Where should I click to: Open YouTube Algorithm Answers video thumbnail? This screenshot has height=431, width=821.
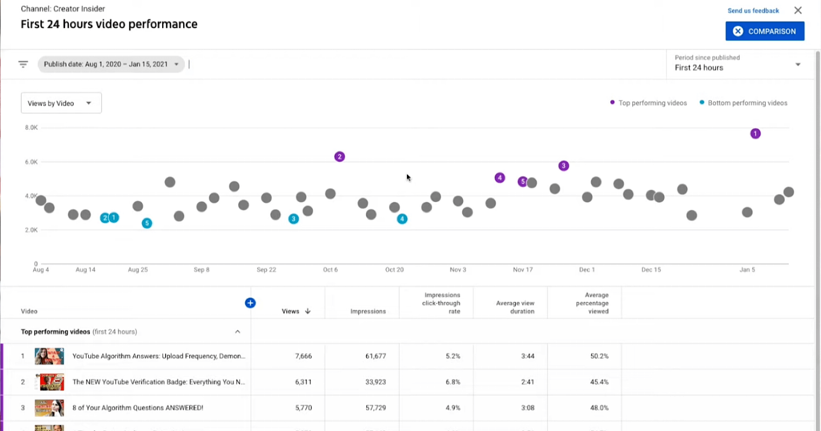pyautogui.click(x=49, y=356)
